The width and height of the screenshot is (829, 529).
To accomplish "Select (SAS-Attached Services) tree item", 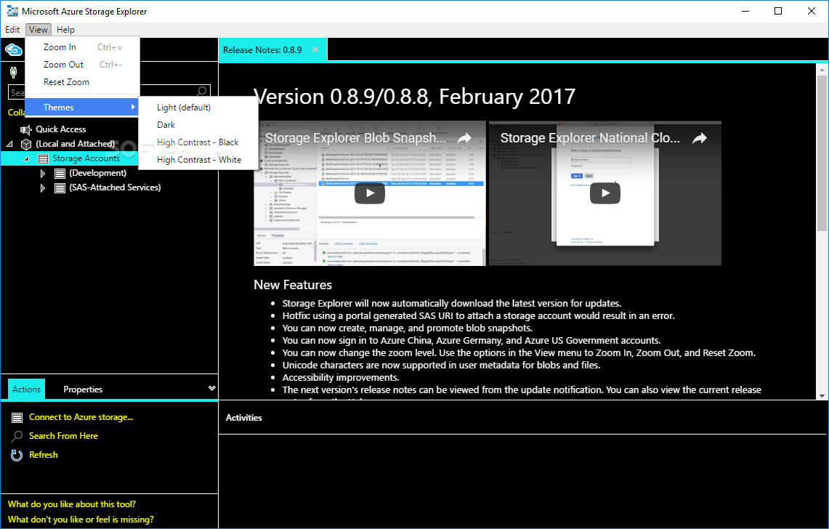I will tap(116, 187).
